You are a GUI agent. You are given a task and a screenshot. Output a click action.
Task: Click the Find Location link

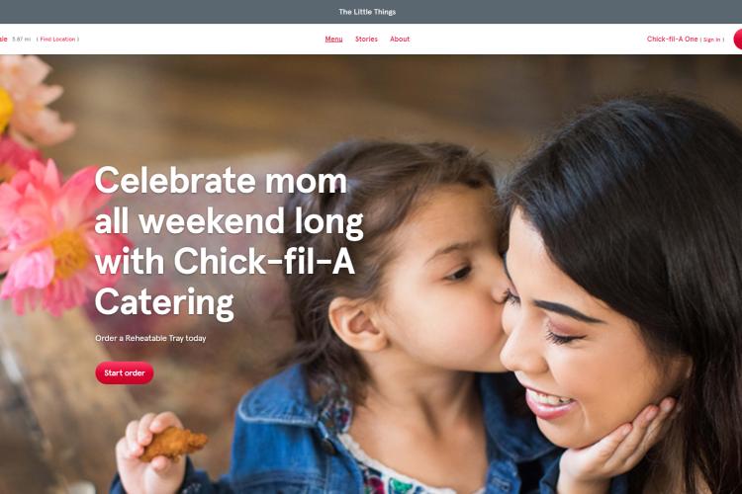point(57,40)
